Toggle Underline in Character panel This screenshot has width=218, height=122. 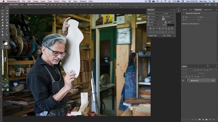169,28
